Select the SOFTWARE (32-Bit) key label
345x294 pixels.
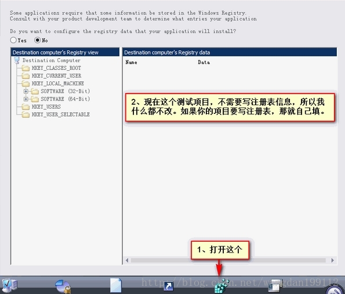[66, 91]
